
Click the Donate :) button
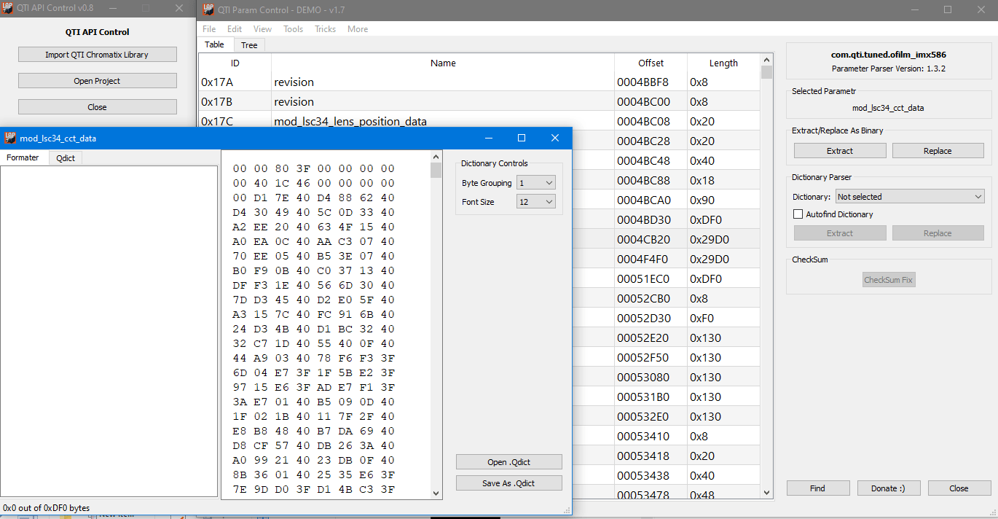[889, 488]
